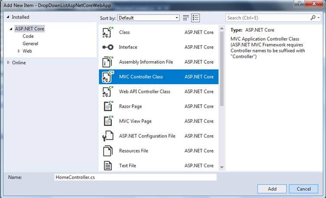Expand the Web node
The image size is (326, 198).
[x=19, y=51]
